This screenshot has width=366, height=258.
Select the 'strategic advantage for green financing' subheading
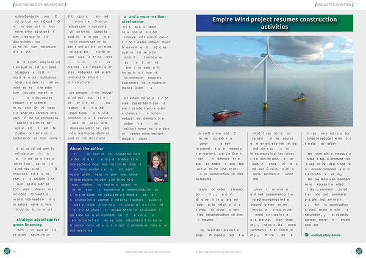pyautogui.click(x=37, y=222)
